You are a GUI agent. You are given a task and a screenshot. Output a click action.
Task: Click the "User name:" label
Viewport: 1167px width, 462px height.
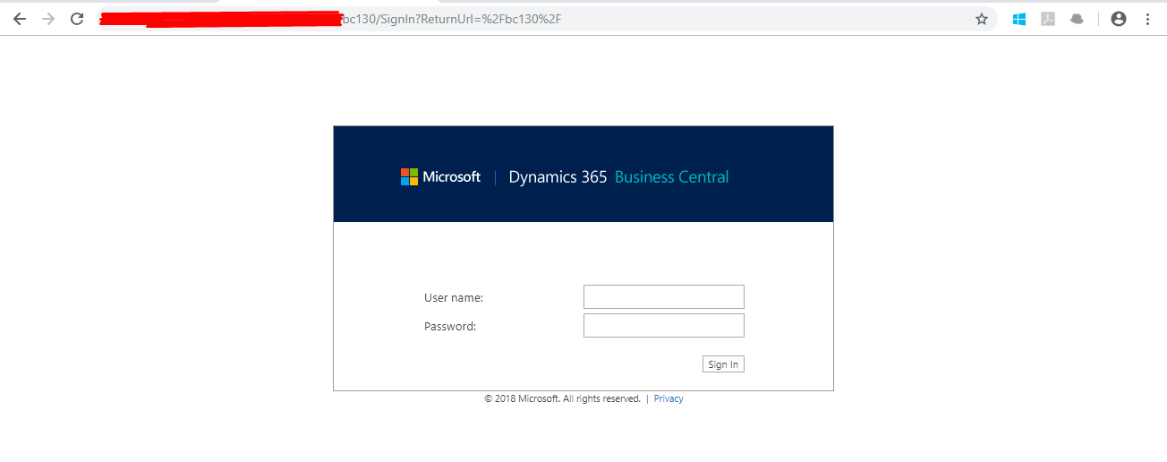click(453, 298)
